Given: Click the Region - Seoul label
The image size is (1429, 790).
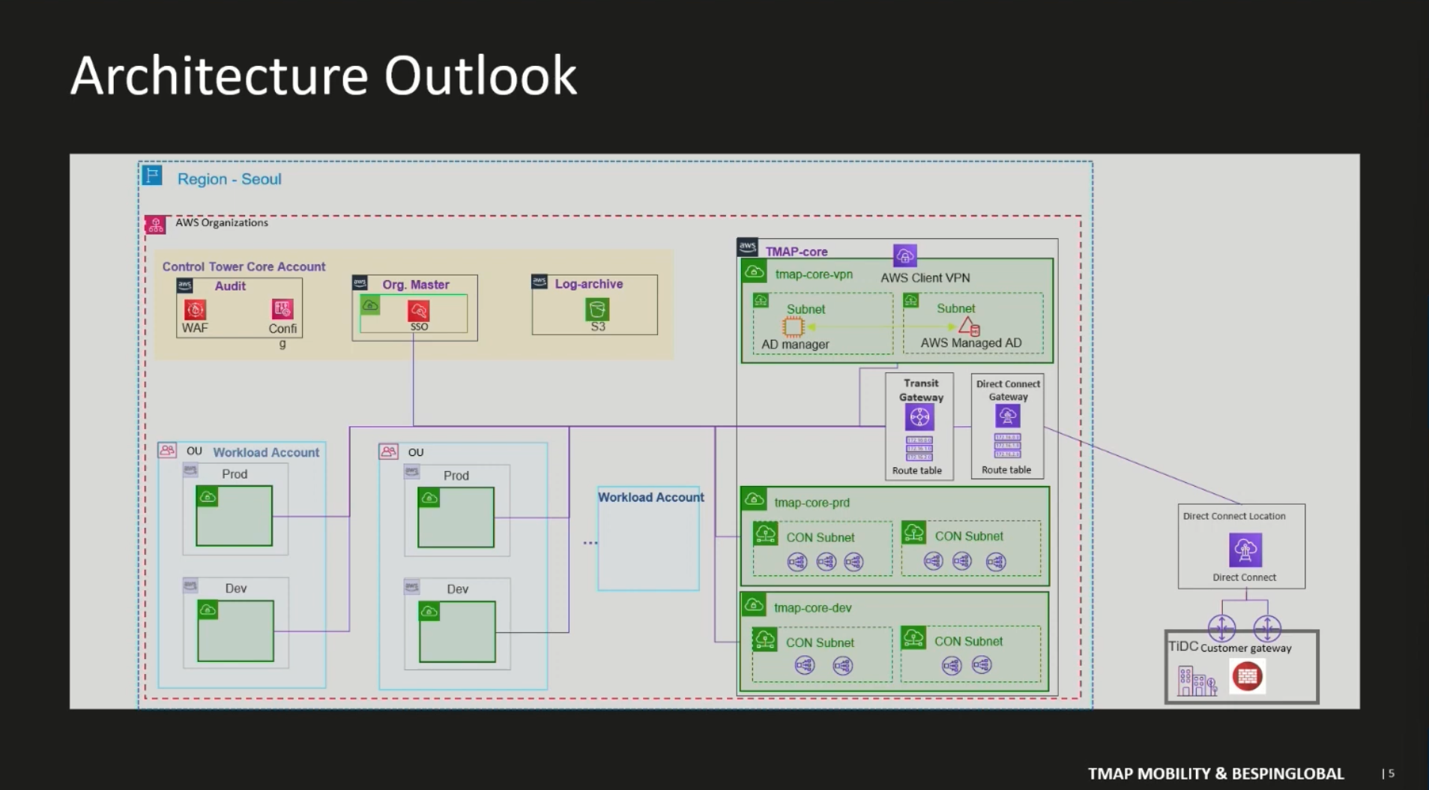Looking at the screenshot, I should point(229,179).
